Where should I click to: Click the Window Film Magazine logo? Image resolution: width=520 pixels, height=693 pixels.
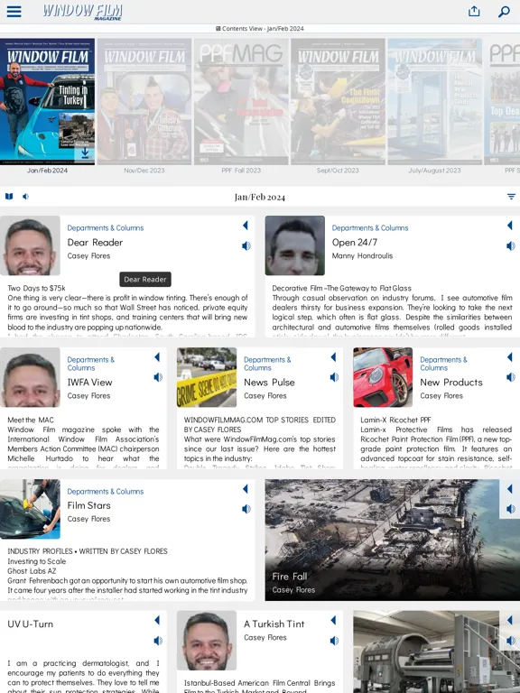pos(83,12)
